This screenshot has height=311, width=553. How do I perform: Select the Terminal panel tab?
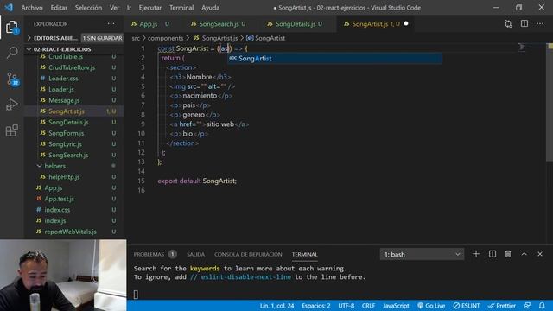[x=304, y=254]
